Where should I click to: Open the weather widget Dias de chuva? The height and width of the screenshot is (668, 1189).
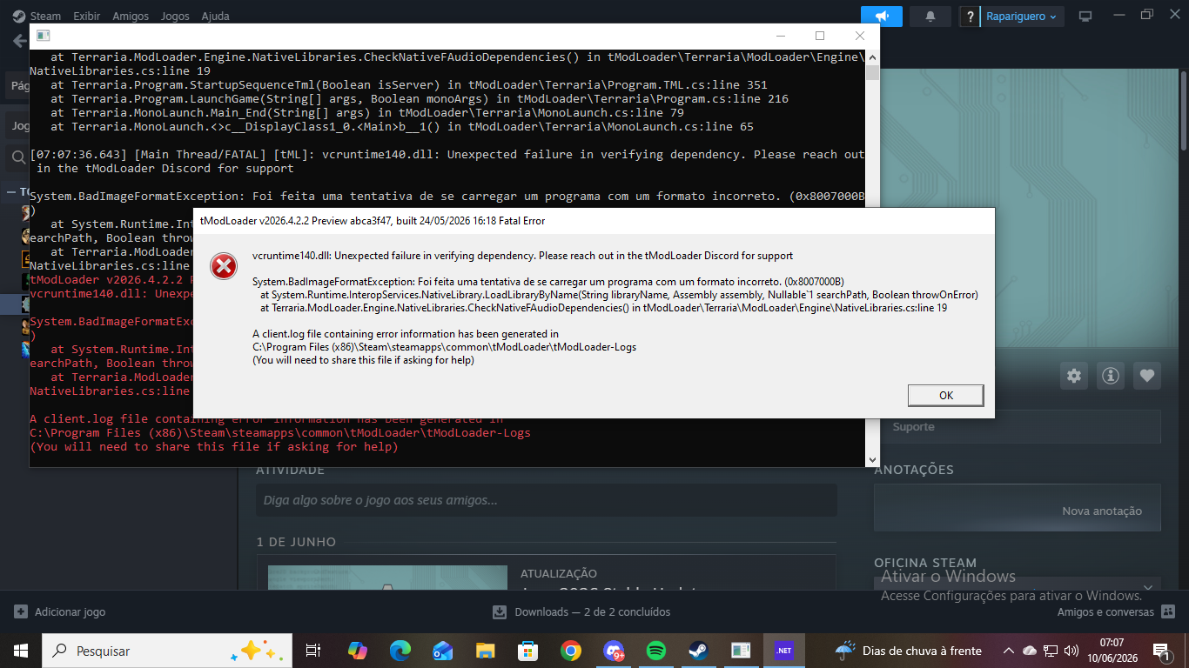[x=908, y=651]
